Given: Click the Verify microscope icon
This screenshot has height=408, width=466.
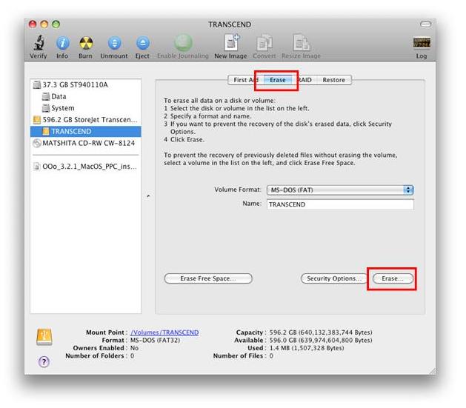Looking at the screenshot, I should pos(39,43).
